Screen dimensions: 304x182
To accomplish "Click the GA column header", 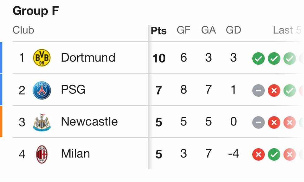I will (x=208, y=30).
